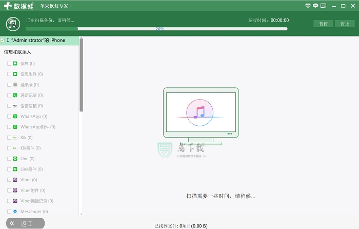359x229 pixels.
Task: Check the 通讯录 contacts checkbox
Action: [x=9, y=85]
